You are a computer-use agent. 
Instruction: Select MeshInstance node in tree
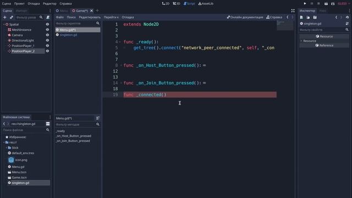pos(21,30)
